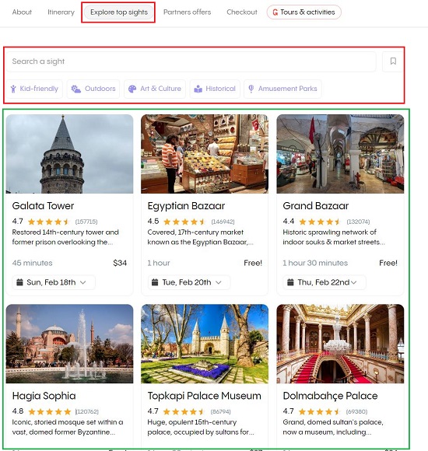Click Grand Bazaar star rating
This screenshot has width=428, height=451.
(x=320, y=222)
